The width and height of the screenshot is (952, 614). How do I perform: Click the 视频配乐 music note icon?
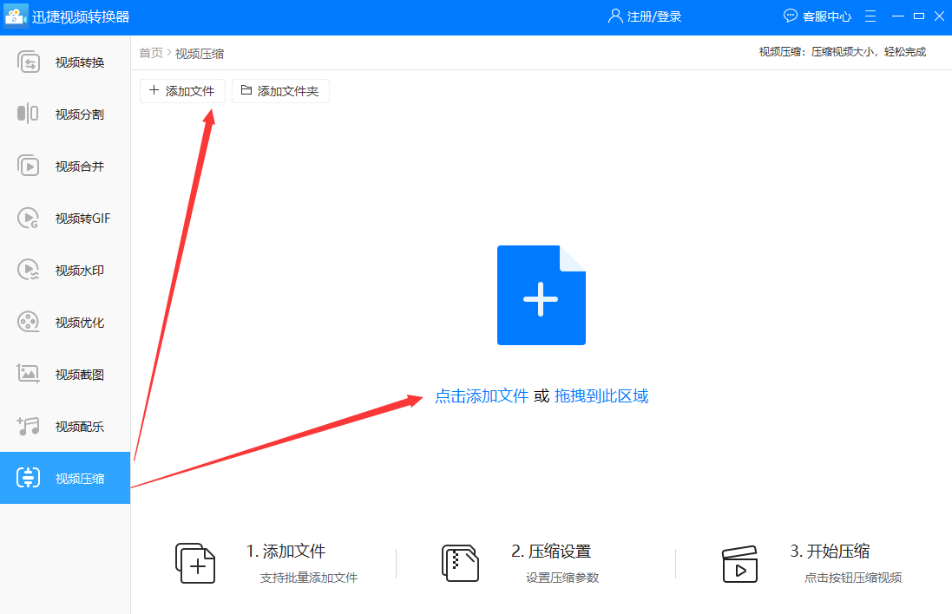point(29,426)
